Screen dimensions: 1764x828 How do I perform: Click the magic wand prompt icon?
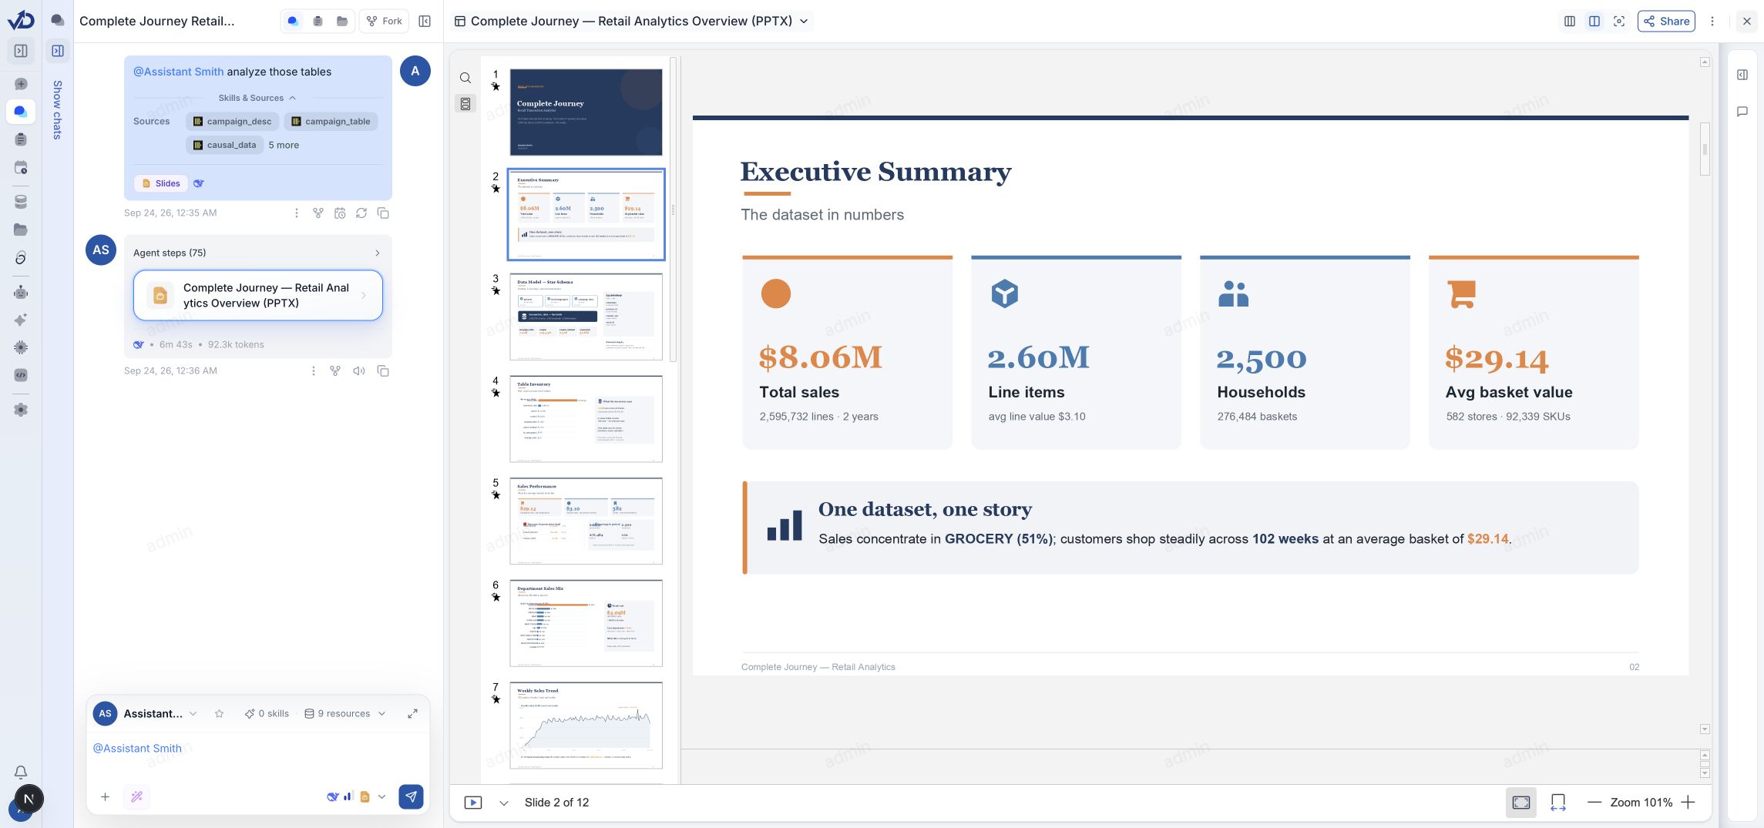pyautogui.click(x=137, y=796)
